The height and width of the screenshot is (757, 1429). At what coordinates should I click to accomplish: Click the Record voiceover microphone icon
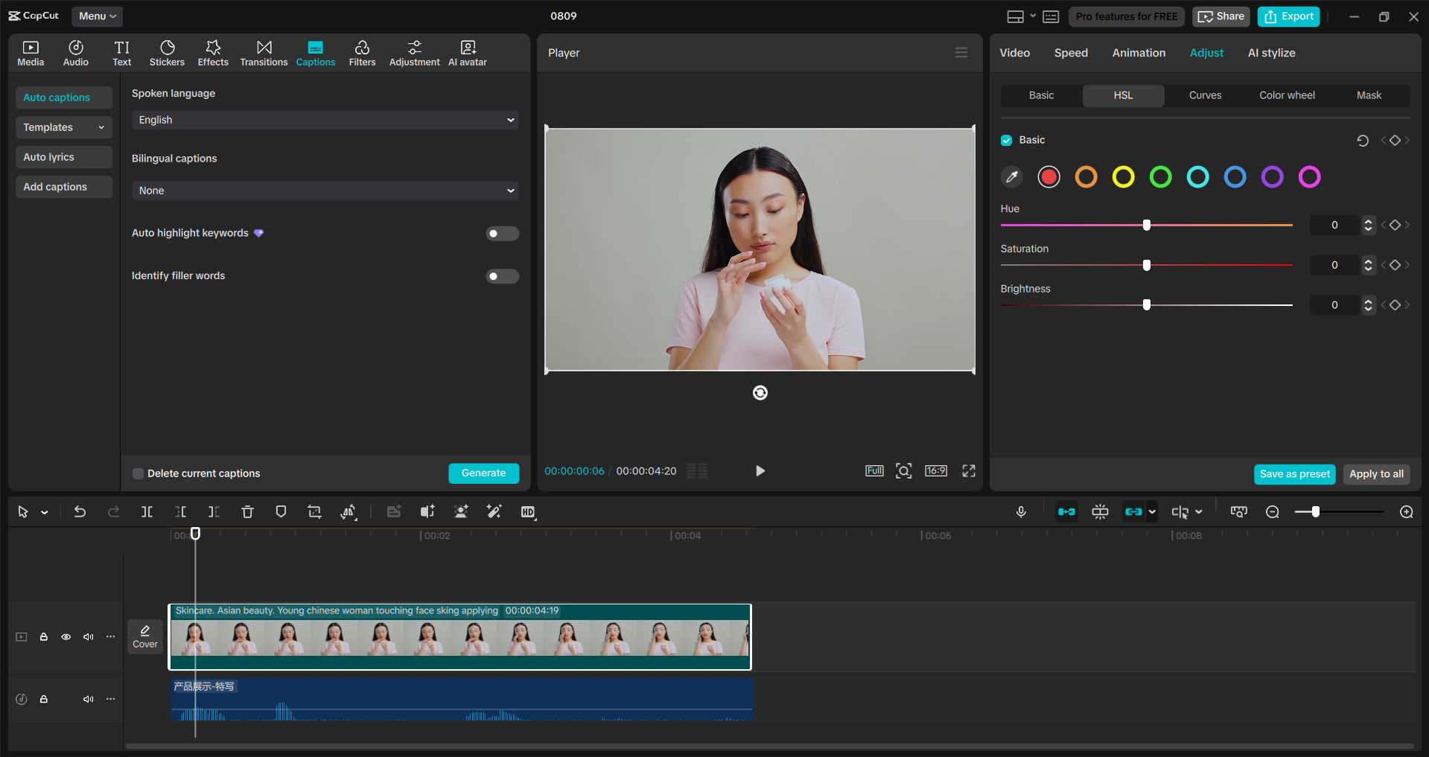pyautogui.click(x=1021, y=512)
